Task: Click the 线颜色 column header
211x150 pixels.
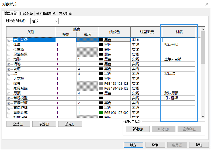Action: click(x=114, y=32)
